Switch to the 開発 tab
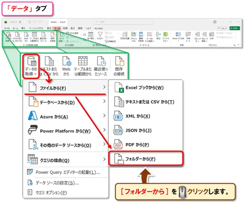 click(80, 28)
